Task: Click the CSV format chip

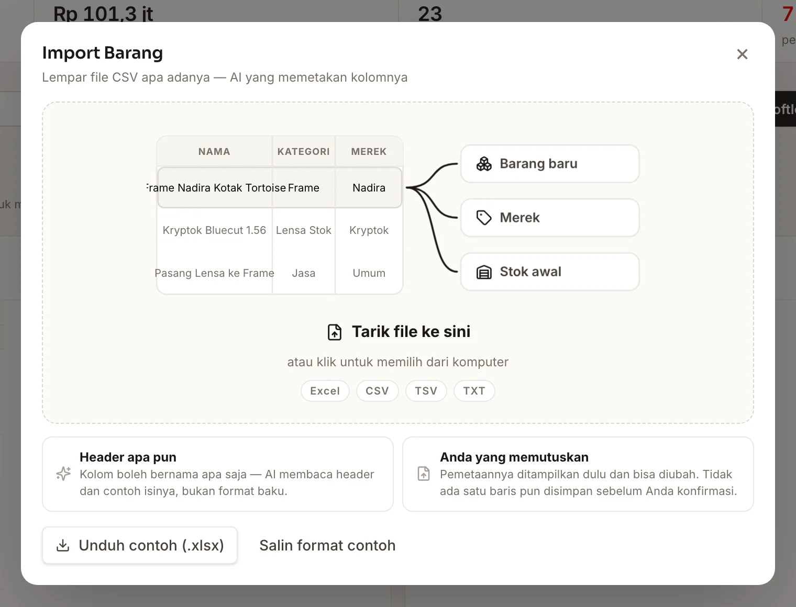Action: (x=378, y=391)
